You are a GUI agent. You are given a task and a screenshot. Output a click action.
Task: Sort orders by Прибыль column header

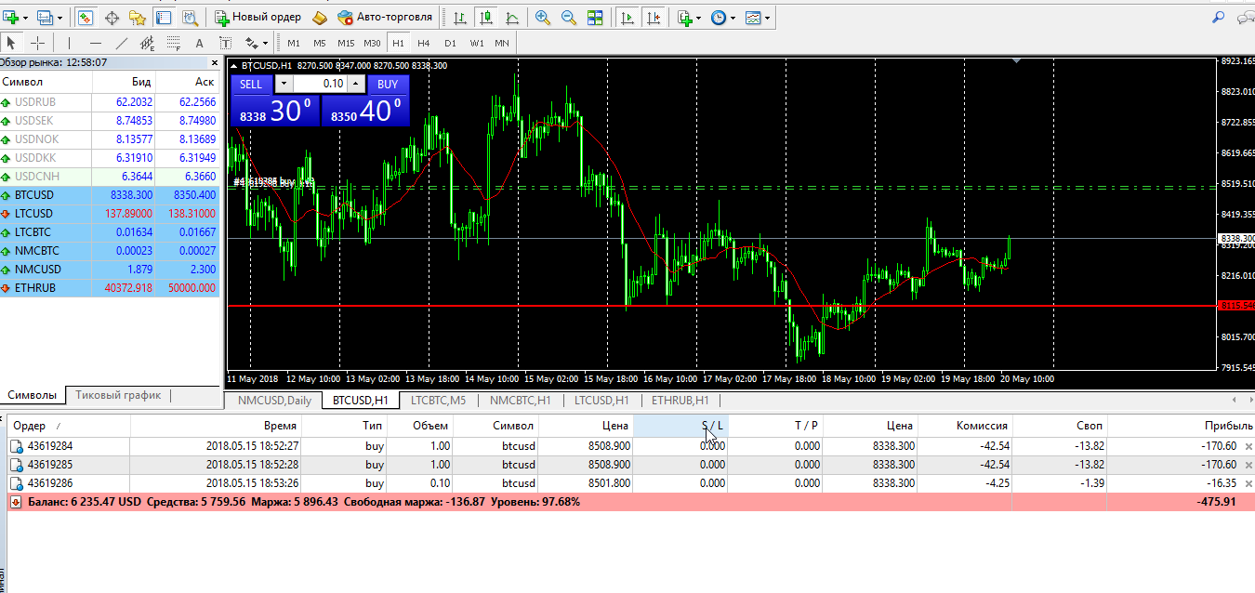click(x=1181, y=426)
